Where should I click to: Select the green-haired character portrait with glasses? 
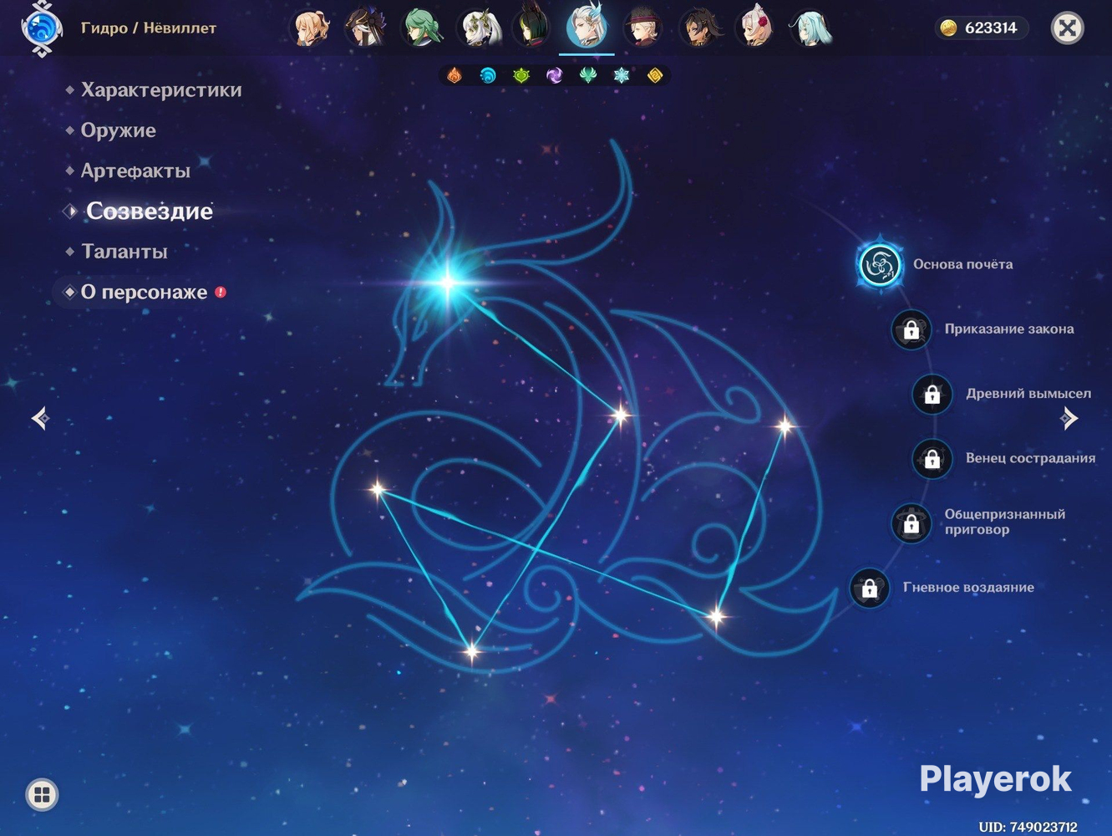[x=422, y=28]
